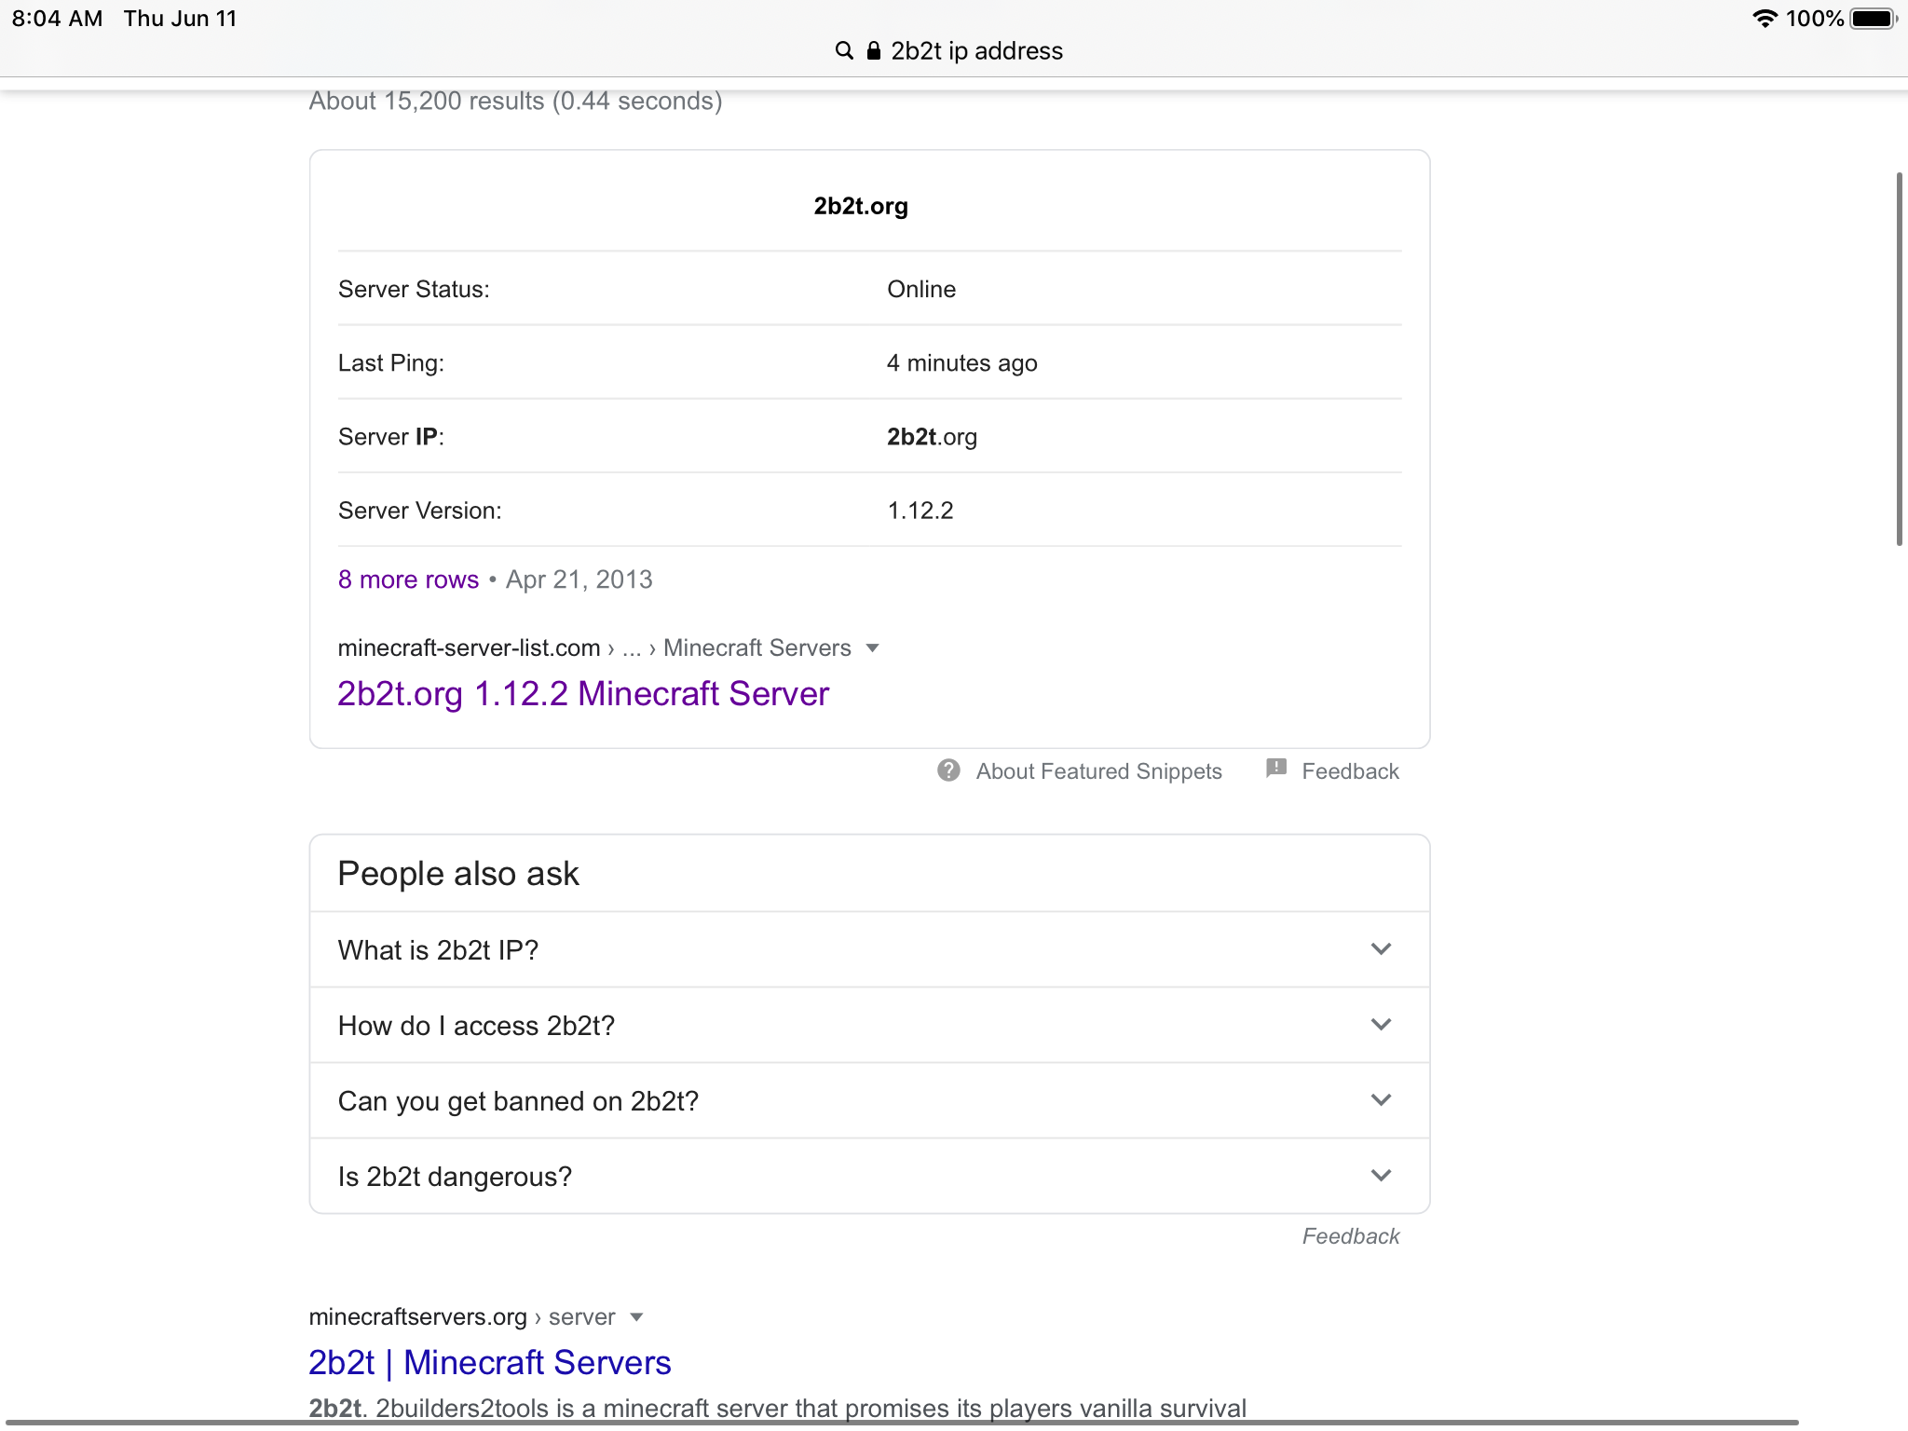
Task: Click the feedback flag icon under the snippet
Action: (x=1276, y=769)
